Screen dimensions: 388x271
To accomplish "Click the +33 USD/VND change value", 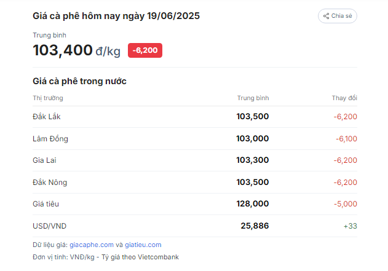I will [x=350, y=226].
